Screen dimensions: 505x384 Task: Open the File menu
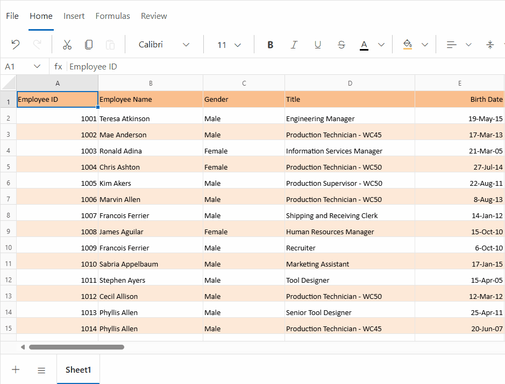(12, 16)
